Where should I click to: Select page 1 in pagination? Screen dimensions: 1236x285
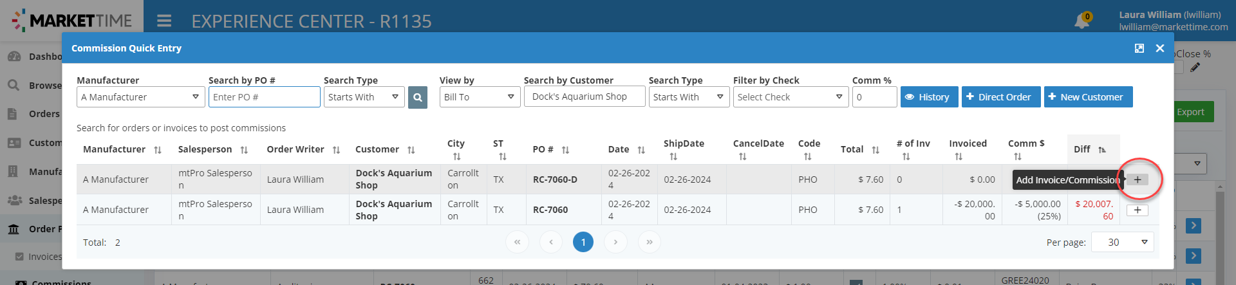click(x=583, y=243)
